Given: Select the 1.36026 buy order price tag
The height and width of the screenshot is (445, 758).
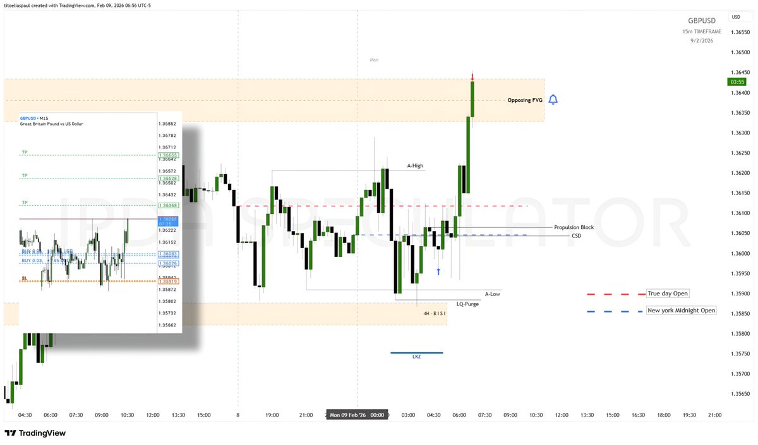Looking at the screenshot, I should 169,263.
